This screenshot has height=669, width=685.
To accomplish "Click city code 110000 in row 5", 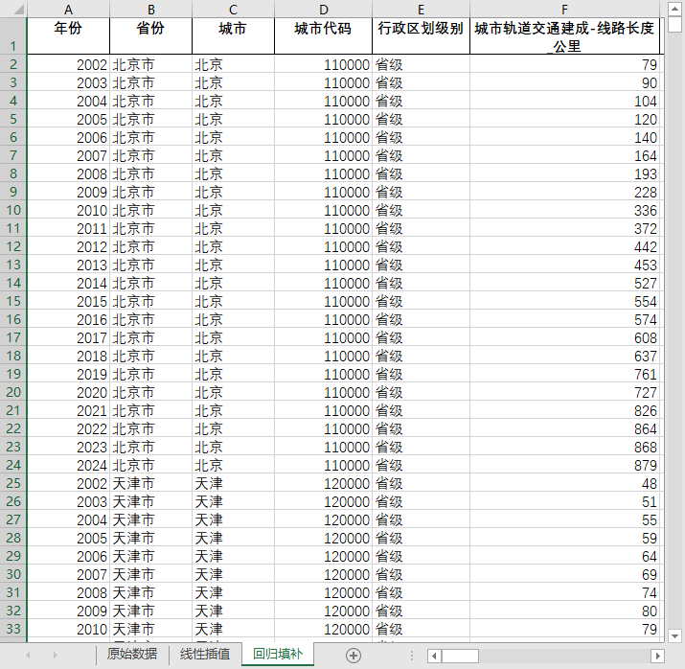I will point(323,119).
